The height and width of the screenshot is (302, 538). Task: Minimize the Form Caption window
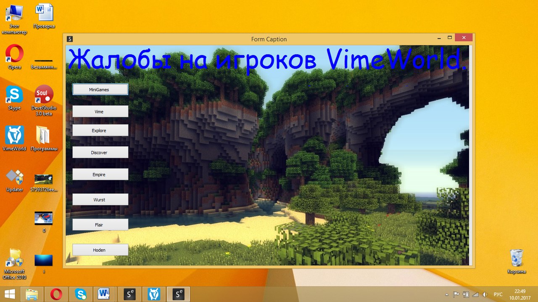[x=438, y=37]
